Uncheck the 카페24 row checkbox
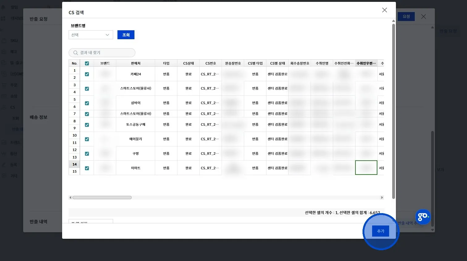The width and height of the screenshot is (467, 261). tap(87, 74)
